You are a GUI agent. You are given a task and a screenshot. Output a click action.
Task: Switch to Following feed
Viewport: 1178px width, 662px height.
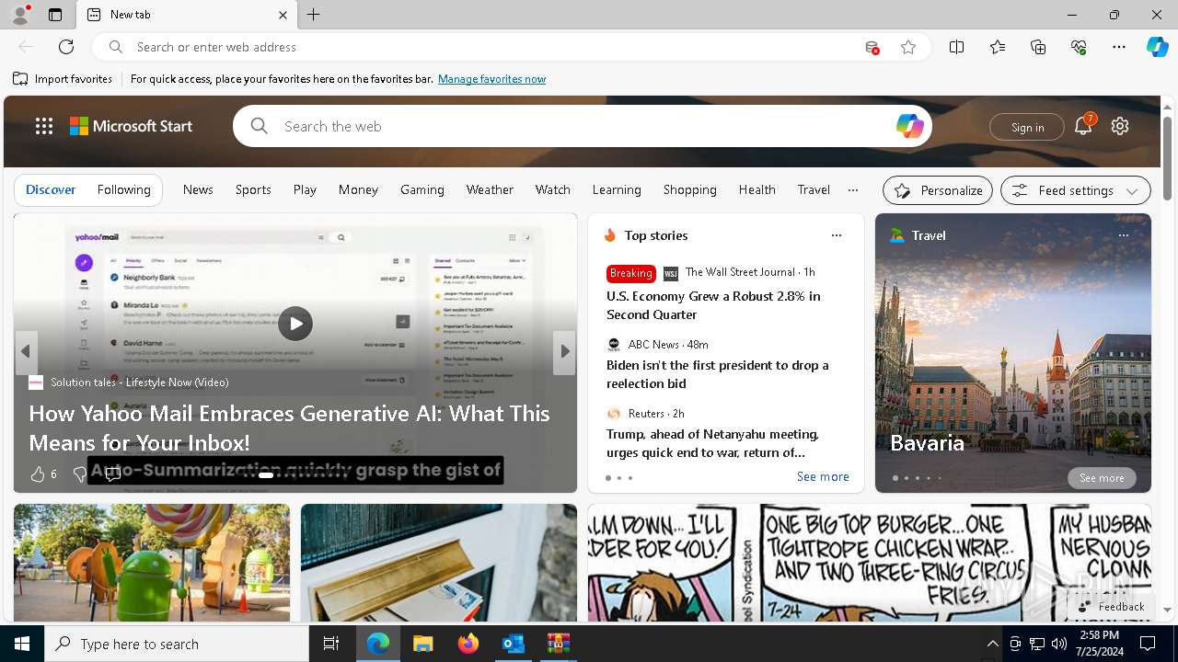tap(123, 189)
